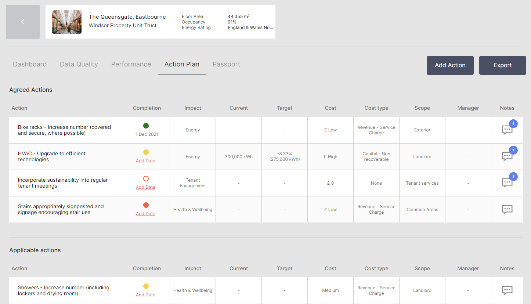Click yellow status dot on Showers row
Screen dimensions: 531x304
click(147, 286)
